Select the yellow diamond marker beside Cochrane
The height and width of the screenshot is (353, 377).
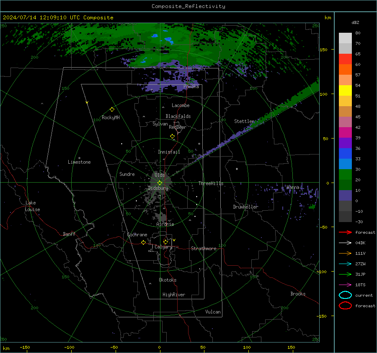(x=143, y=242)
